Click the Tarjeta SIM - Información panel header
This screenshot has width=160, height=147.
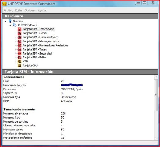pyautogui.click(x=80, y=72)
